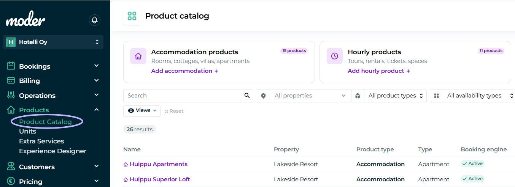
Task: Open the Hotelli Oy organization switcher
Action: [x=53, y=42]
